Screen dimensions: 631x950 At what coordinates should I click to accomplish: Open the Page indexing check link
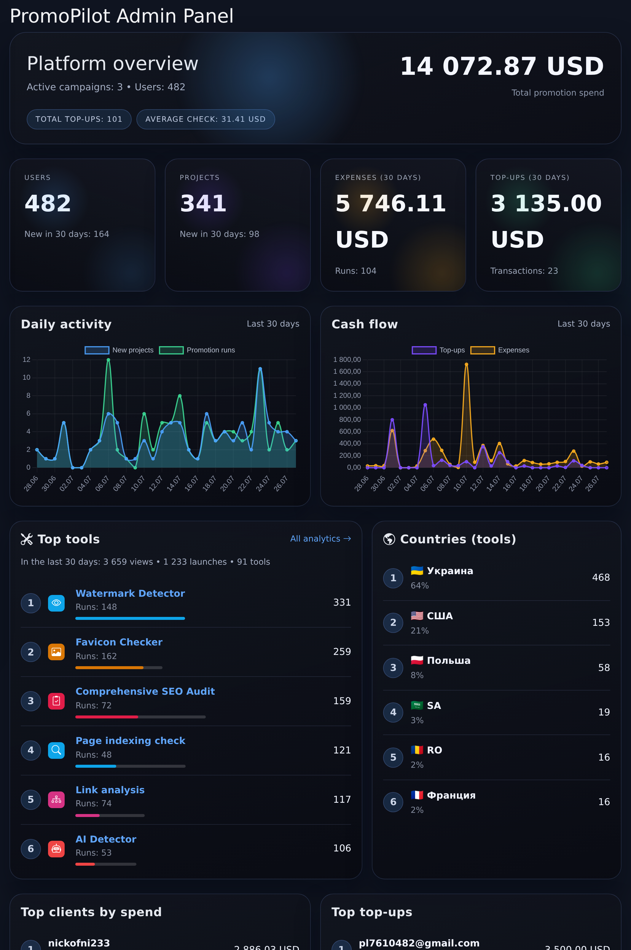(x=130, y=740)
